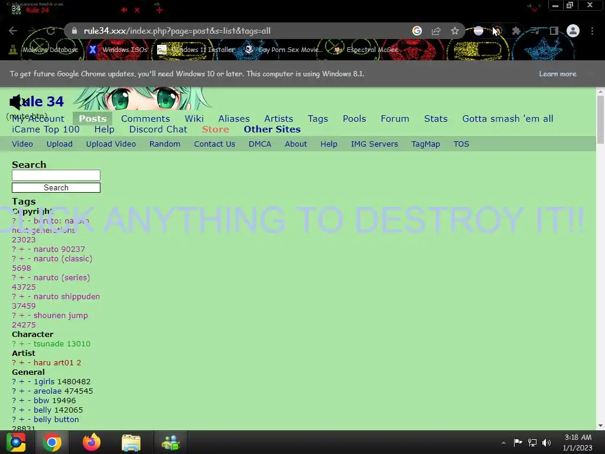
Task: Click the naruto shippuden tag
Action: click(67, 297)
